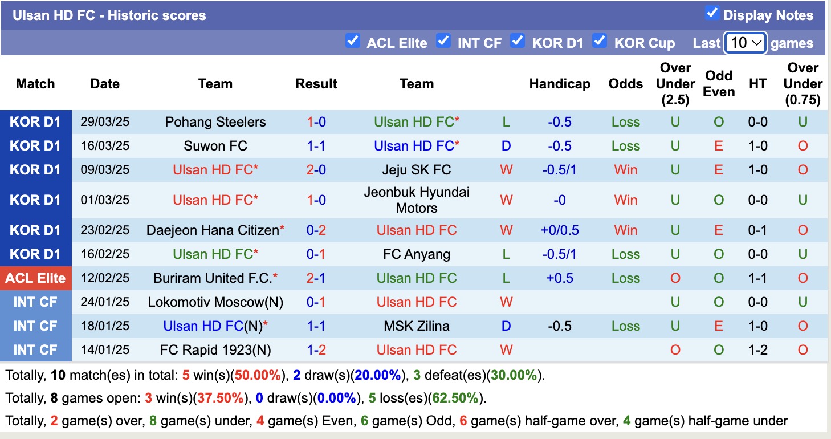The height and width of the screenshot is (439, 831).
Task: Disable the KOR Cup filter
Action: click(x=600, y=40)
